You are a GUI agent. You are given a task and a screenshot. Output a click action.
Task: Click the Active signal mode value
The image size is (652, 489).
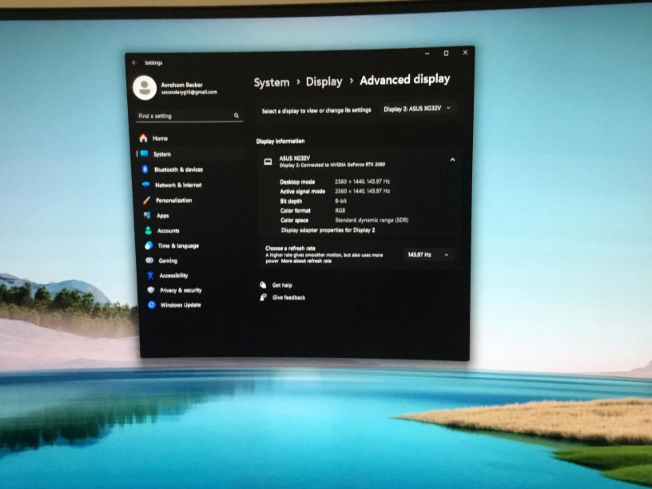(362, 191)
